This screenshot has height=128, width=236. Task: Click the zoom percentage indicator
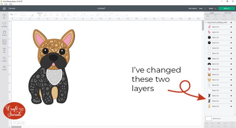[x=19, y=123]
